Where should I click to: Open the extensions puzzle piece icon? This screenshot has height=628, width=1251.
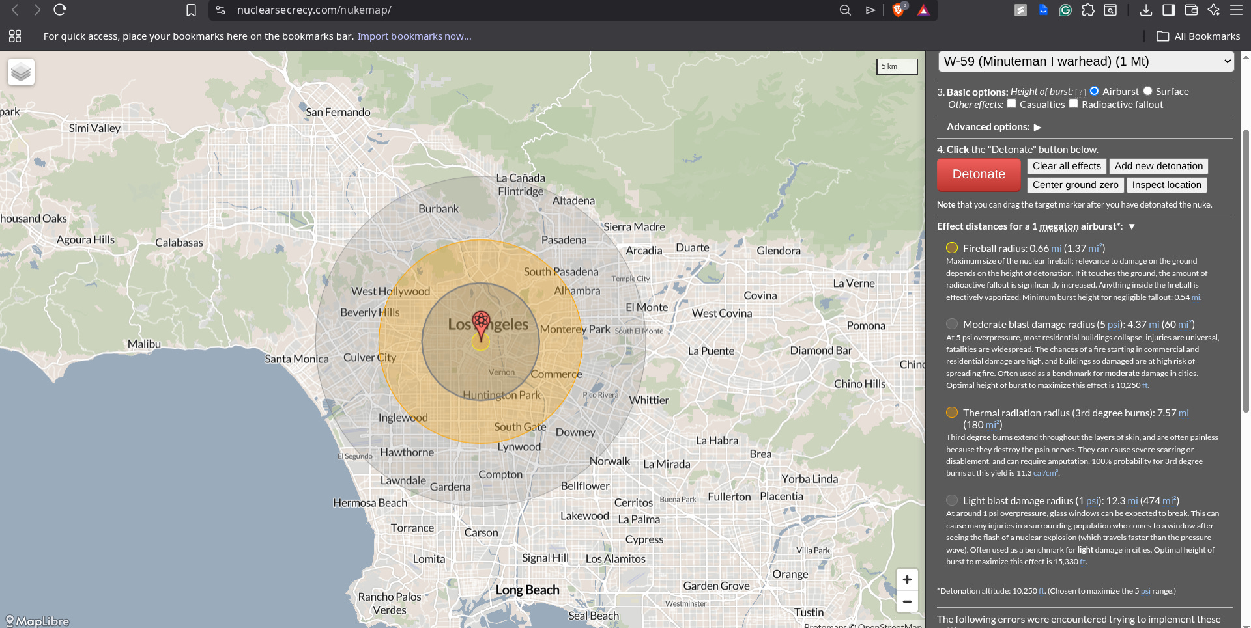pyautogui.click(x=1088, y=10)
